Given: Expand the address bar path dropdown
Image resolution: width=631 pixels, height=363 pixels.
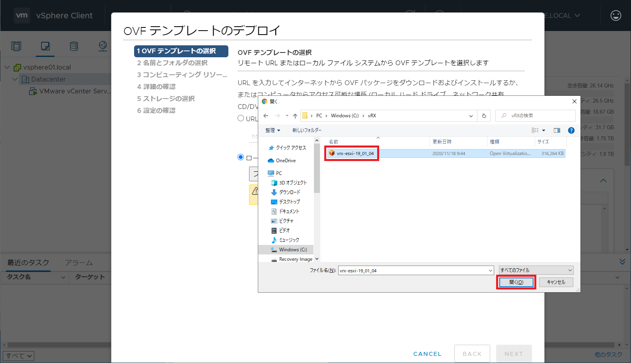Looking at the screenshot, I should click(x=471, y=116).
